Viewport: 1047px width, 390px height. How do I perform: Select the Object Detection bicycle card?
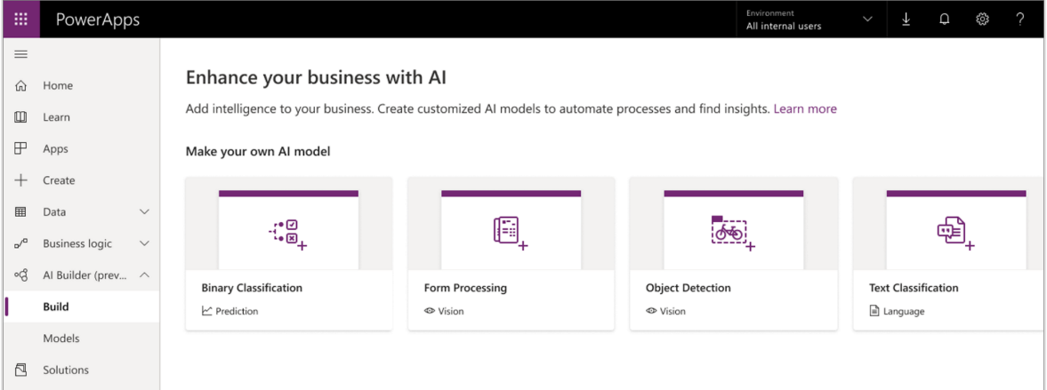coord(733,253)
